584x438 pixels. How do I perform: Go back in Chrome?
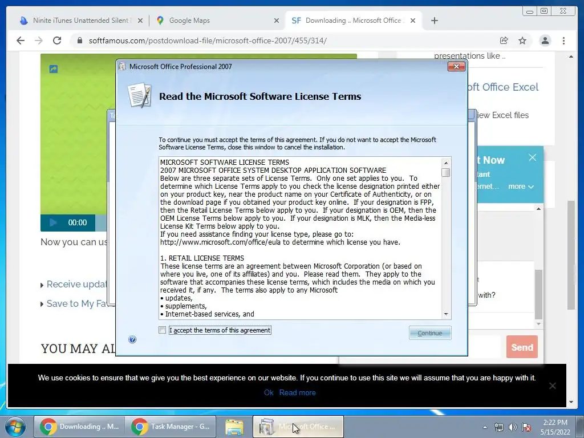click(21, 40)
